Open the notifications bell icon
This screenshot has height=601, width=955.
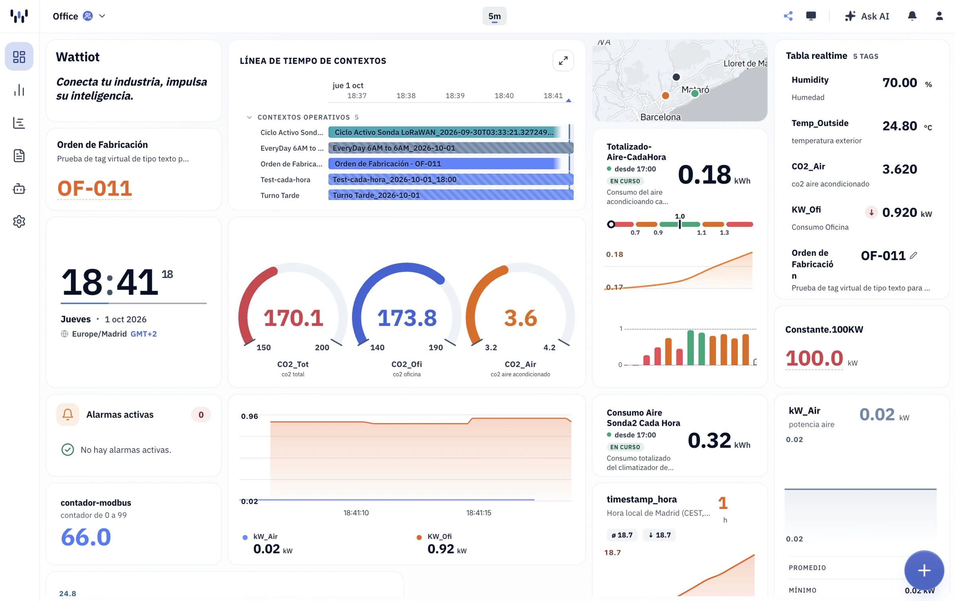pyautogui.click(x=912, y=16)
